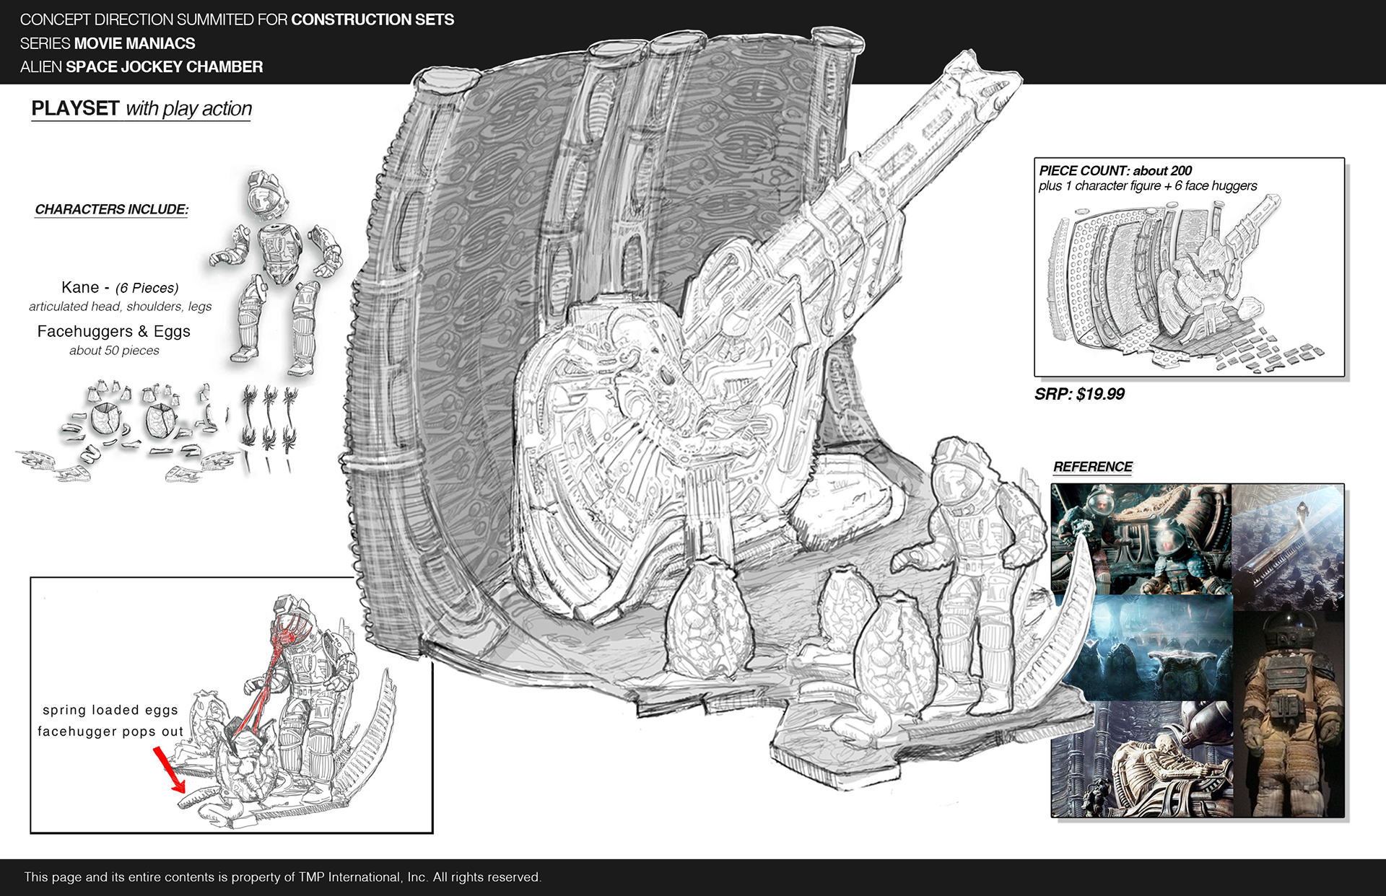The height and width of the screenshot is (896, 1386).
Task: Click the 'ALIEN SPACE JOCKEY CHAMBER' title line
Action: pos(141,67)
